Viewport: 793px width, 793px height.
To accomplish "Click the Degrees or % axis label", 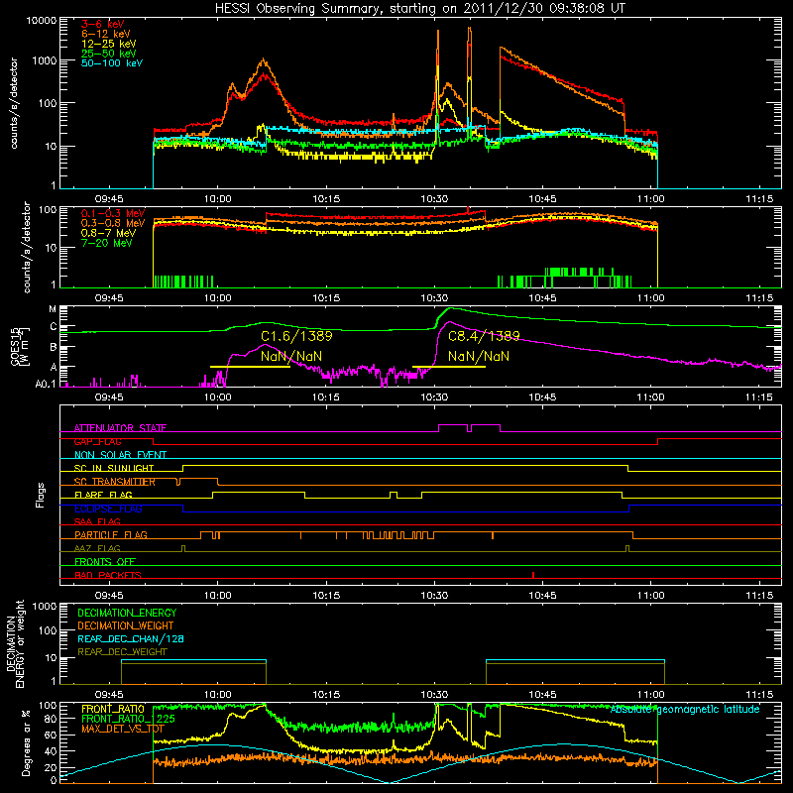I will click(x=27, y=742).
